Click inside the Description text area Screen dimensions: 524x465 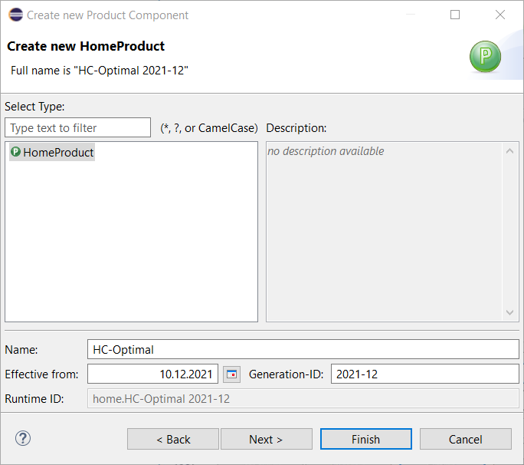point(385,230)
